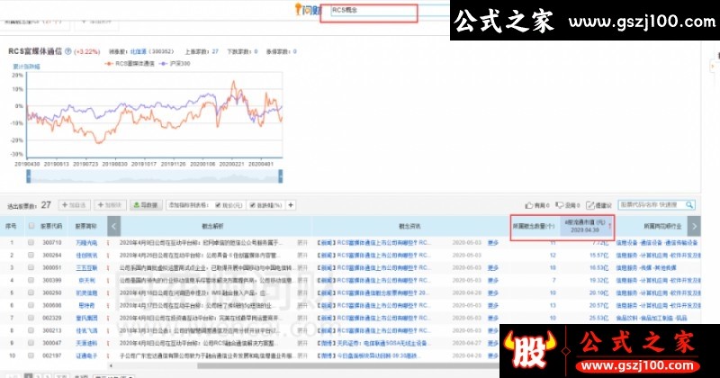The width and height of the screenshot is (720, 378).
Task: Click the chart range slider left handle
Action: tap(29, 176)
